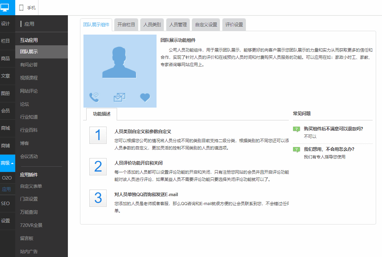This screenshot has width=382, height=257.
Task: Open the 评价设置 tab
Action: (234, 25)
